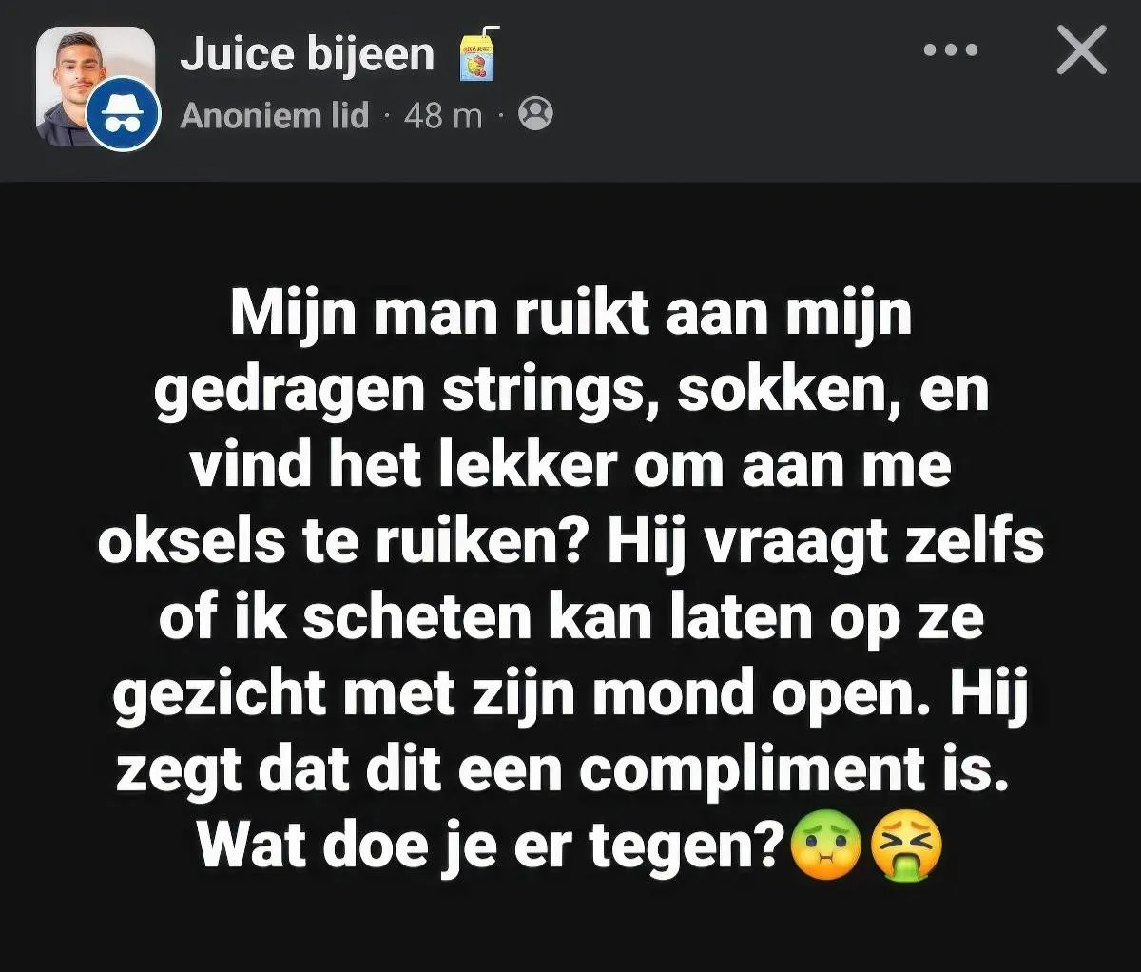Click the line 'Mijn man ruikt aan mijn'

pyautogui.click(x=570, y=314)
